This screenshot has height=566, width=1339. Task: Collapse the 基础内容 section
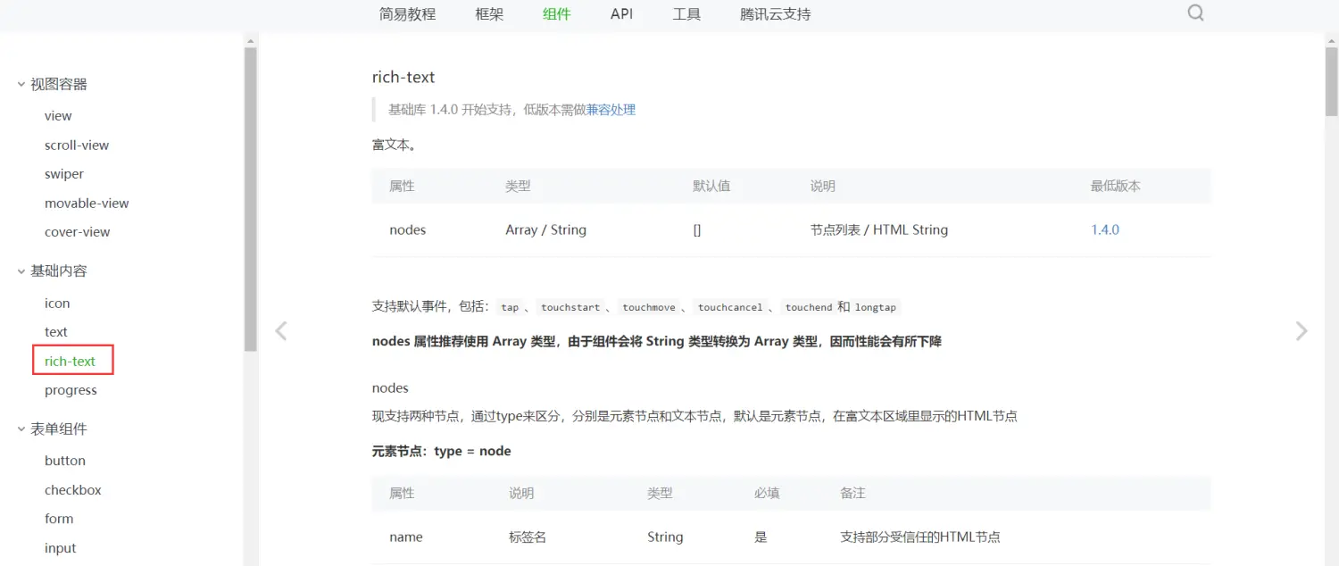tap(21, 271)
